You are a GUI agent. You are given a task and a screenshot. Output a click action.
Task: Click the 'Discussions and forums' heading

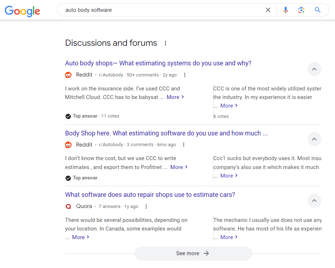[x=111, y=43]
